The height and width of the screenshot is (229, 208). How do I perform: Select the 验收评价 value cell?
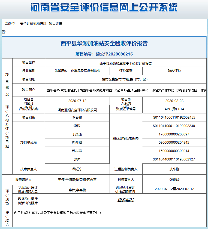(174, 71)
